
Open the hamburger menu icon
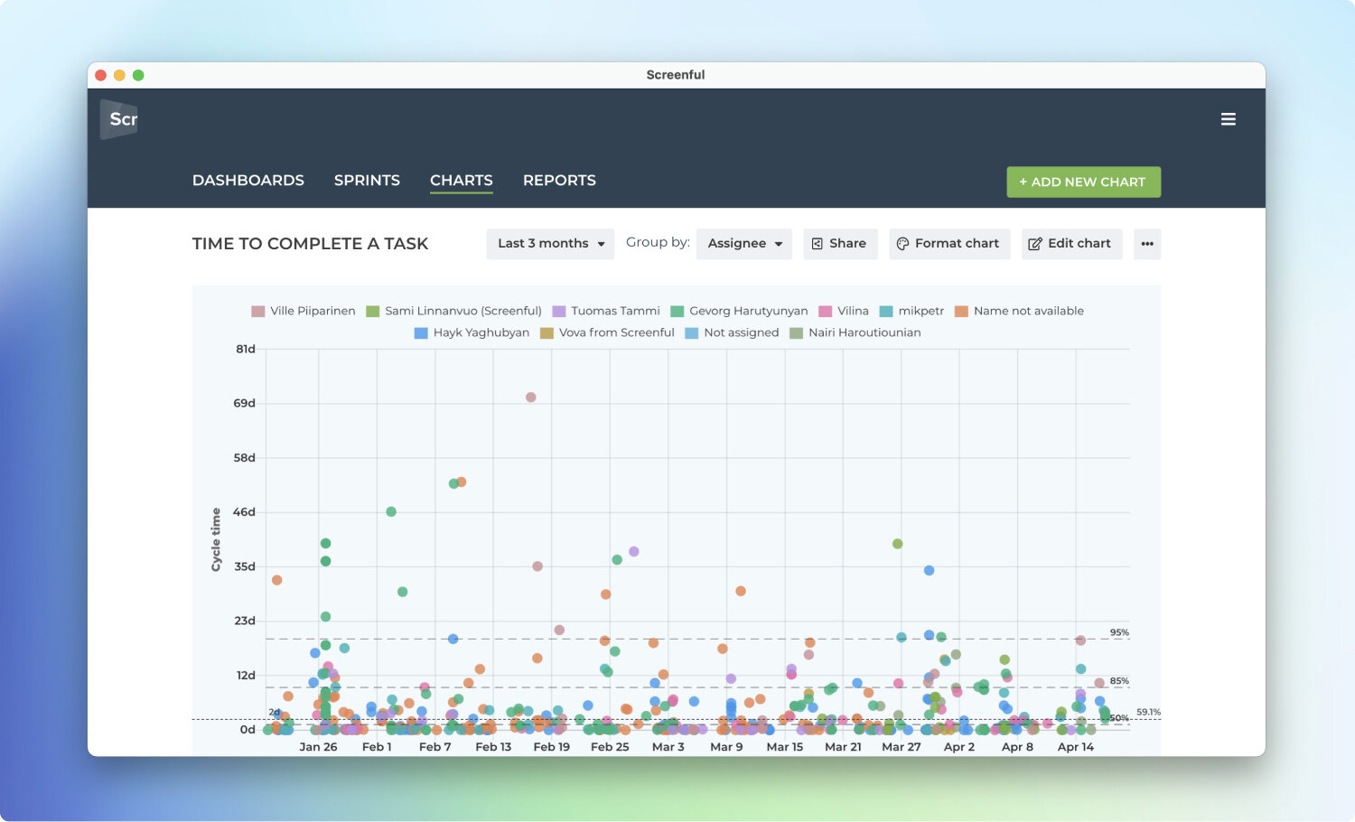coord(1229,119)
